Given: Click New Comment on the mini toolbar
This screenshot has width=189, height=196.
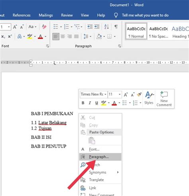Looking at the screenshot, I should pyautogui.click(x=164, y=99).
